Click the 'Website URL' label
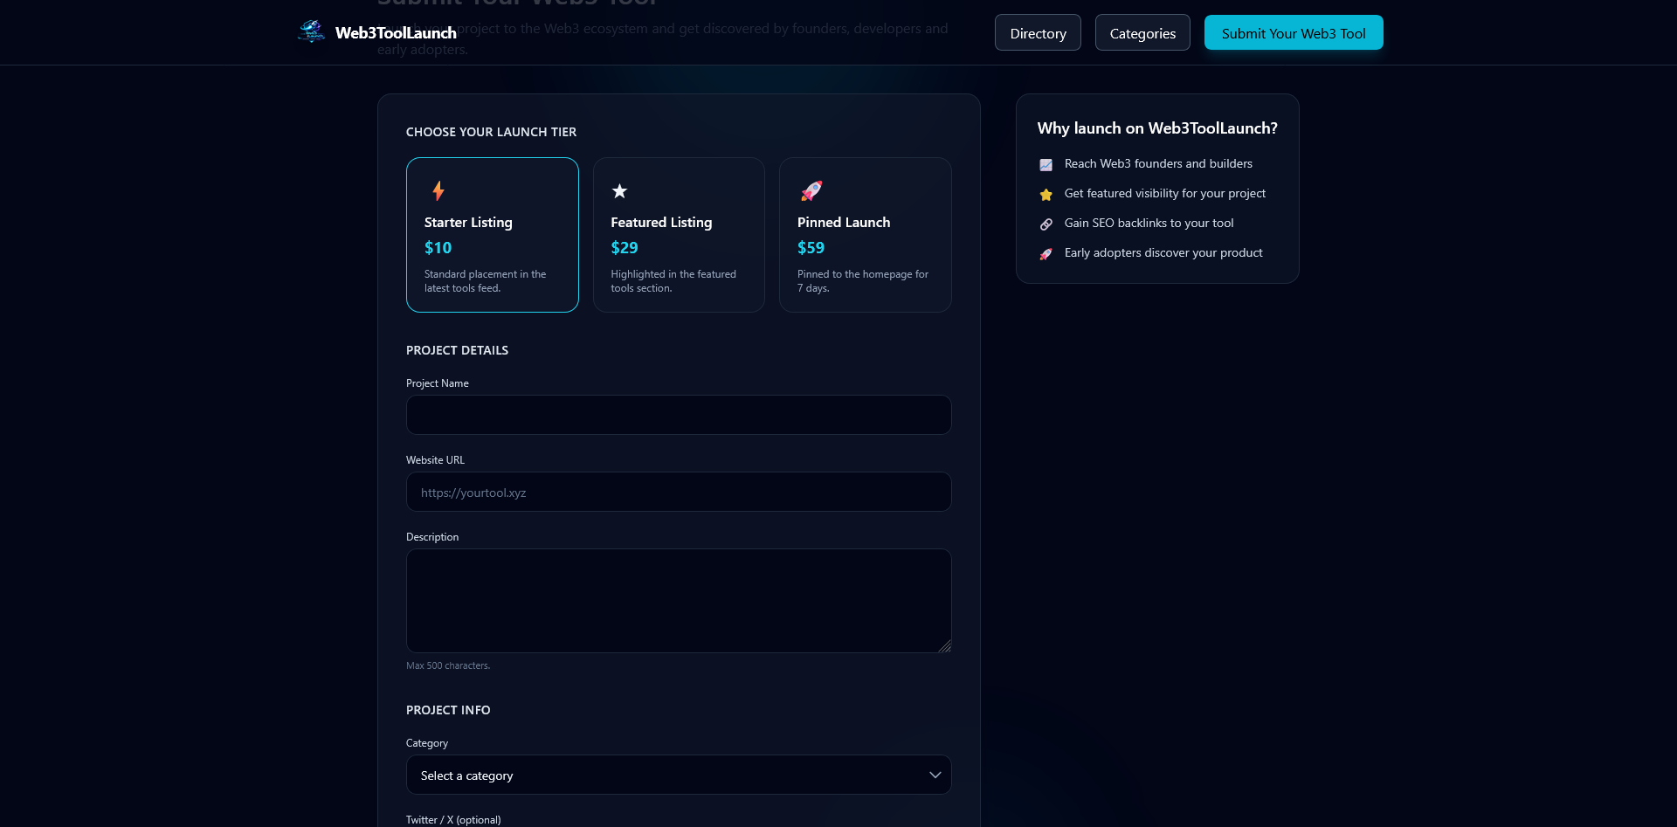This screenshot has height=827, width=1677. pyautogui.click(x=435, y=460)
